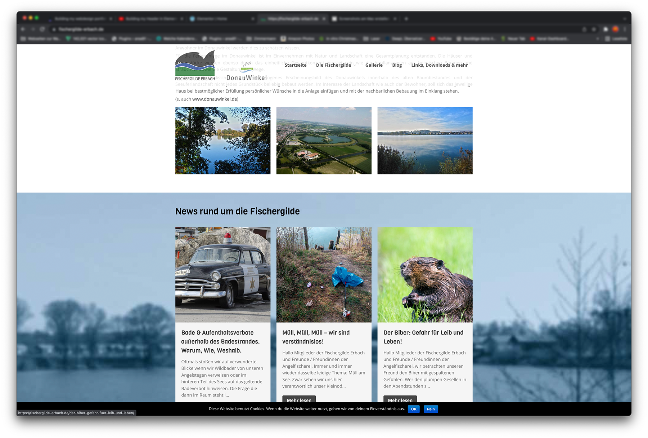The width and height of the screenshot is (648, 438).
Task: Click the Oftmals stoßen wir excerpt text
Action: [x=222, y=379]
